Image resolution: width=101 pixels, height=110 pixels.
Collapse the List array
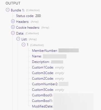tap(18, 39)
